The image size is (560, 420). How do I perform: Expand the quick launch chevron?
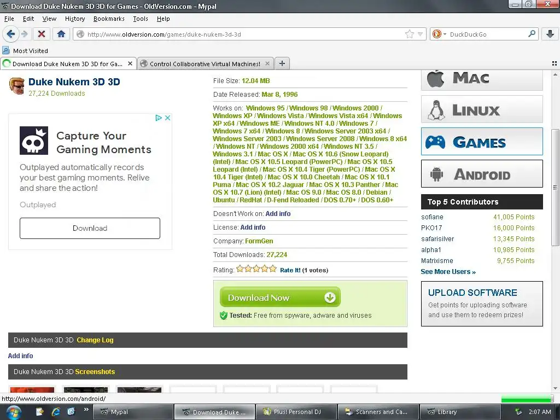pyautogui.click(x=86, y=409)
